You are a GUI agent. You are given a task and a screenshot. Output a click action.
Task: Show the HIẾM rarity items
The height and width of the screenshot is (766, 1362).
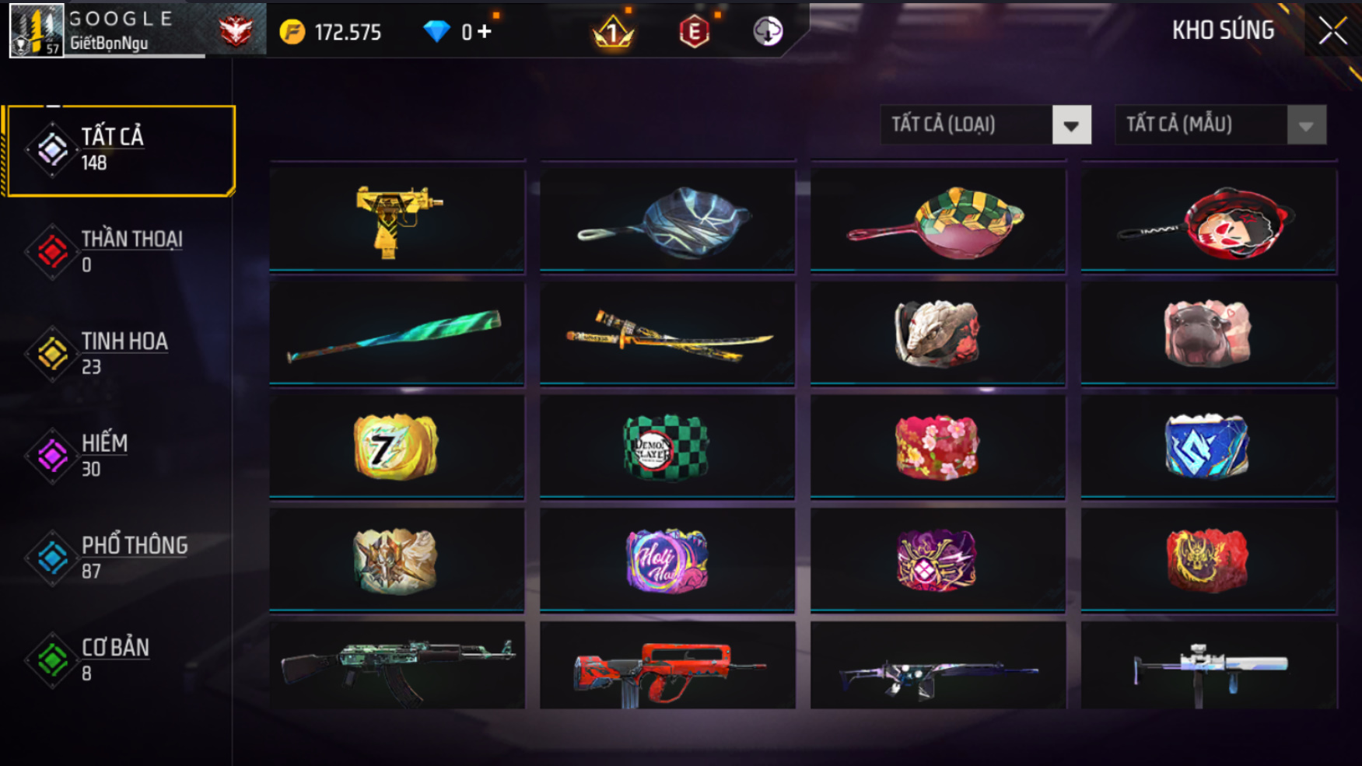pyautogui.click(x=118, y=456)
